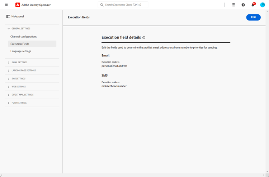Expand the Direct Mail Settings section
Screen dimensions: 269x177
click(9, 95)
